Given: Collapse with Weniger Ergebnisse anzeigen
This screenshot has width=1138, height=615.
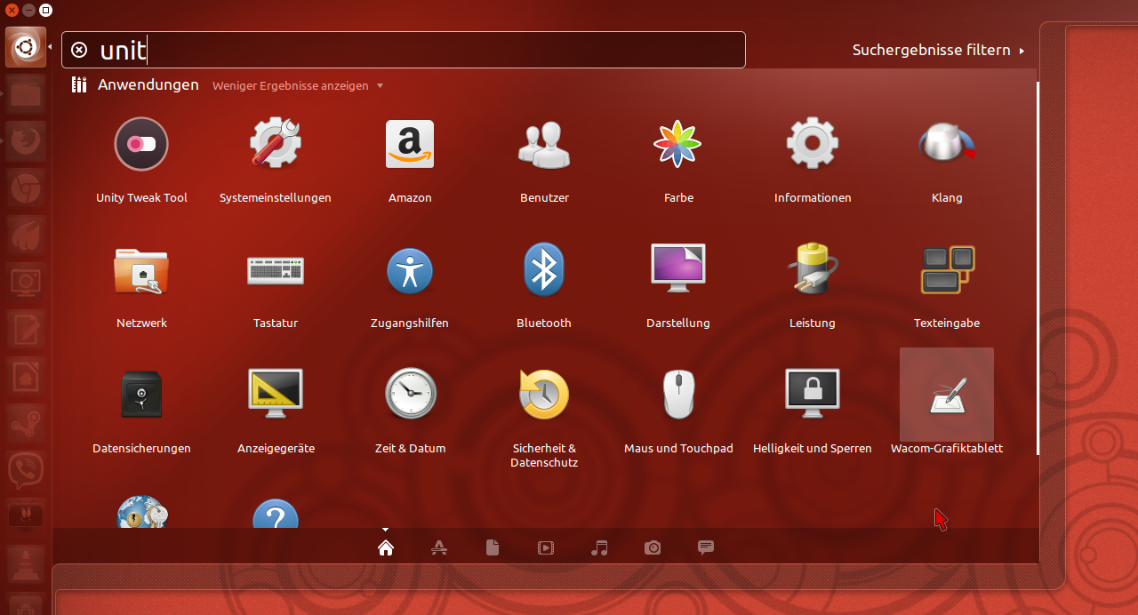Looking at the screenshot, I should click(297, 86).
